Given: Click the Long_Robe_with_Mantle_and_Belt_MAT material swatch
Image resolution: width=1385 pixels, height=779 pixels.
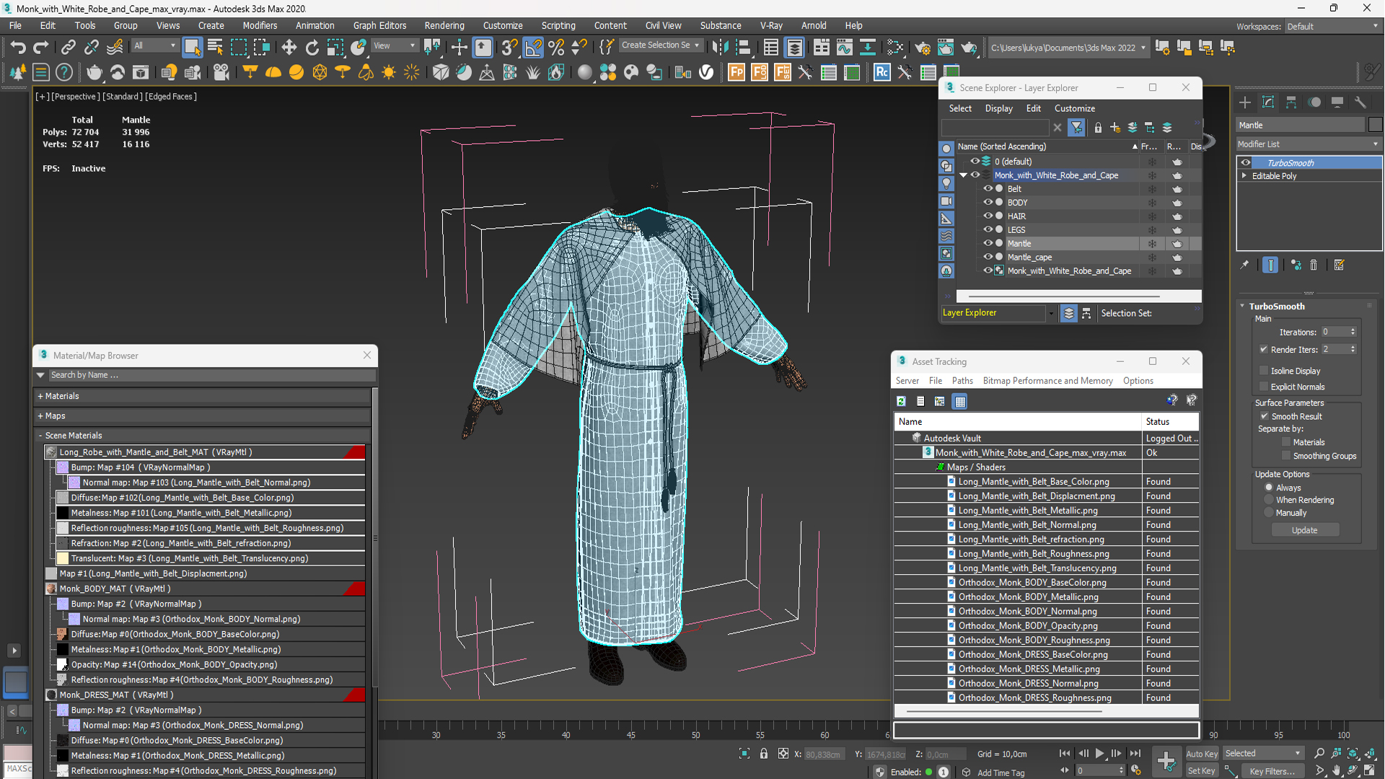Looking at the screenshot, I should (x=51, y=452).
